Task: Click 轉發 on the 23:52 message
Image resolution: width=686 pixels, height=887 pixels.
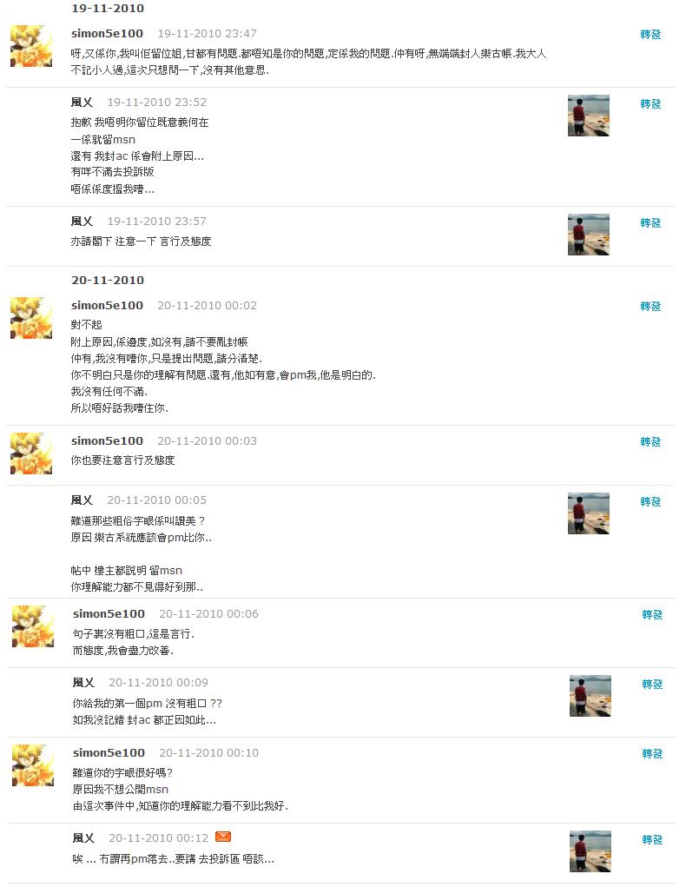Action: point(650,104)
